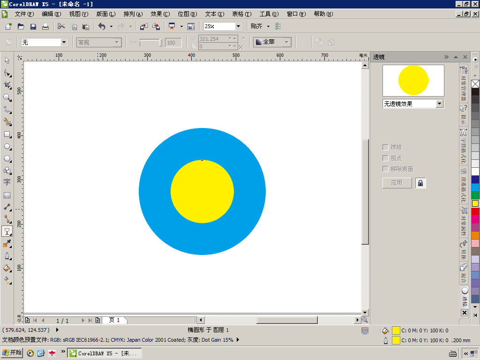Screen dimensions: 480x360
Task: Toggle the 冻结 checkbox
Action: pyautogui.click(x=386, y=147)
